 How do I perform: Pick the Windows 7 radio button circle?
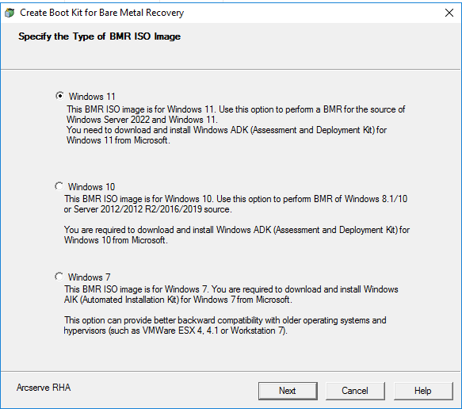[x=59, y=277]
